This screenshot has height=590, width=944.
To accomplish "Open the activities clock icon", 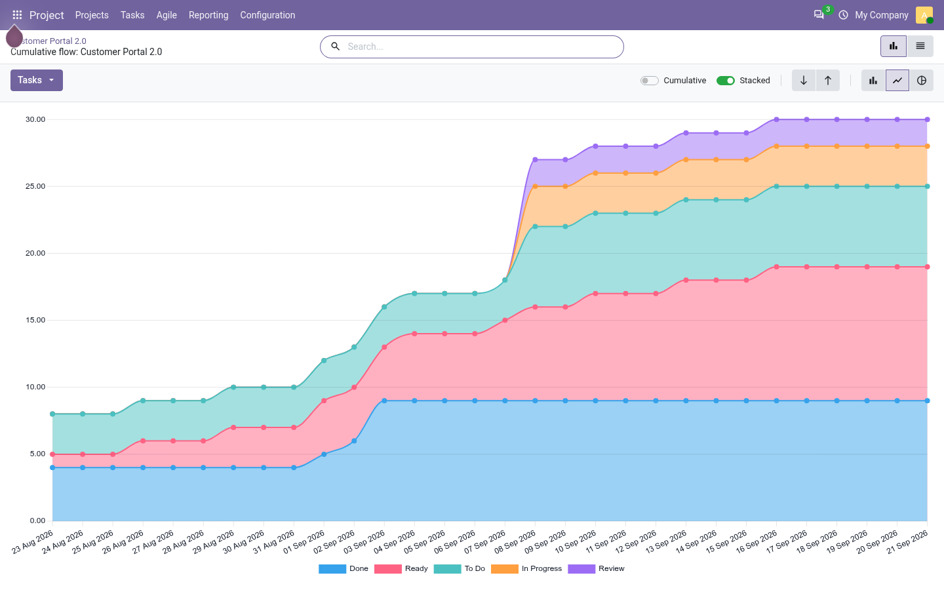I will [x=843, y=15].
